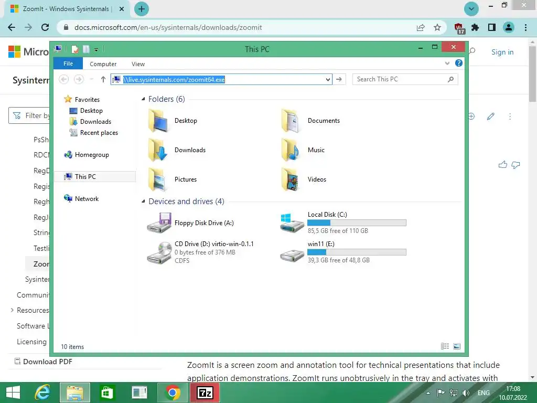537x403 pixels.
Task: Open Internet Explorer from taskbar
Action: (42, 393)
